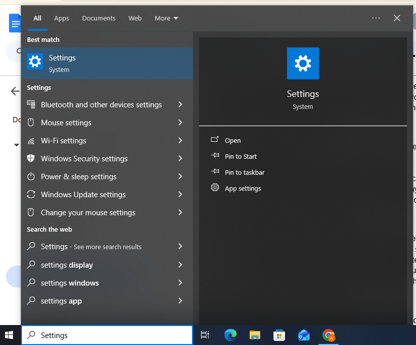Select Pin to Start option
Viewport: 416px width, 345px height.
pos(240,157)
